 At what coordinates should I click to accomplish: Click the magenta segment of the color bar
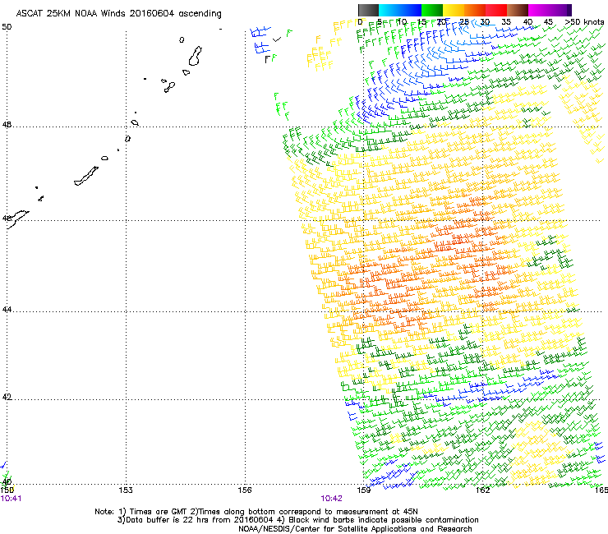539,10
